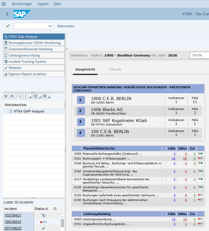Open XTAX Gap Analyse
Image resolution: width=209 pixels, height=231 pixels.
[x=34, y=36]
